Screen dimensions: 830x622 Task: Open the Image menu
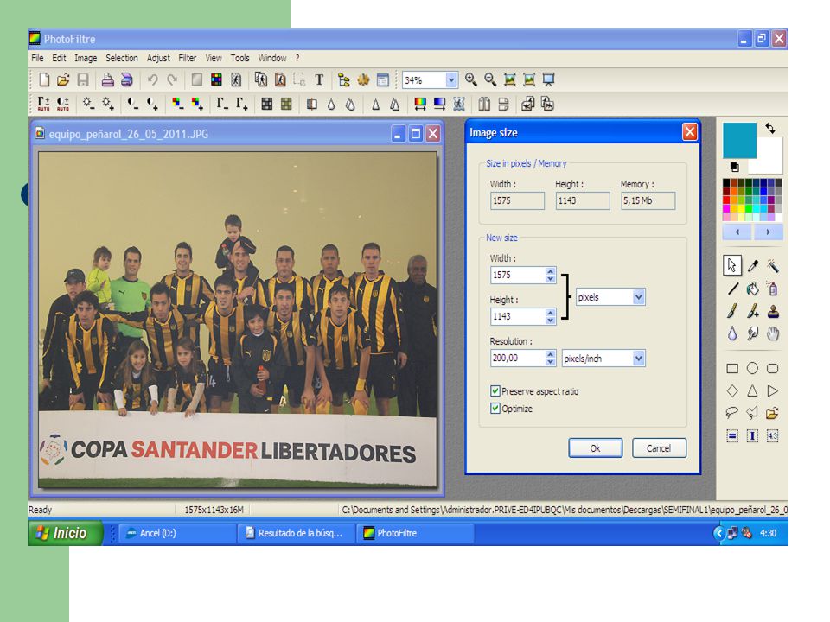(x=86, y=58)
